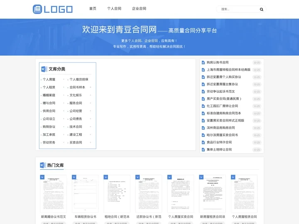Open the 首页 menu item

pyautogui.click(x=93, y=9)
